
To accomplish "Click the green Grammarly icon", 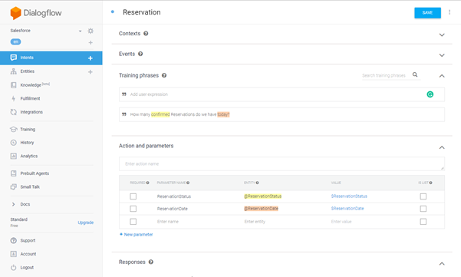I will (430, 94).
